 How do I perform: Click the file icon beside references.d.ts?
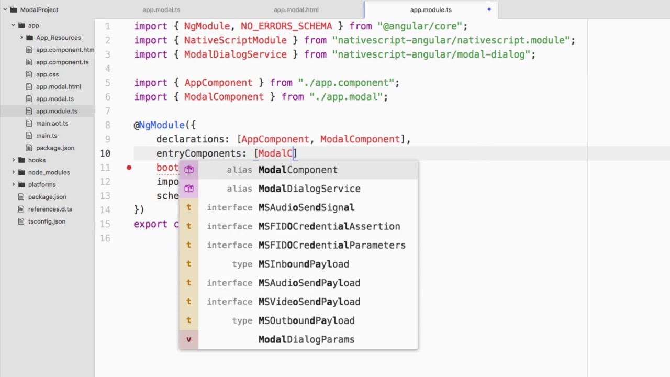click(22, 209)
